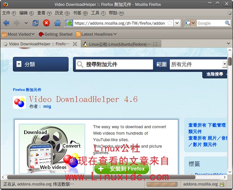Click the Download/Convert preview thumbnail
233x190 pixels.
pyautogui.click(x=52, y=149)
